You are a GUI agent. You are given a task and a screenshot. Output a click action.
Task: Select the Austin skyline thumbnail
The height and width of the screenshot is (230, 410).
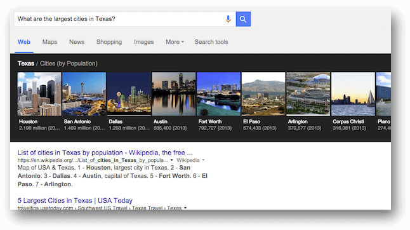pos(174,94)
